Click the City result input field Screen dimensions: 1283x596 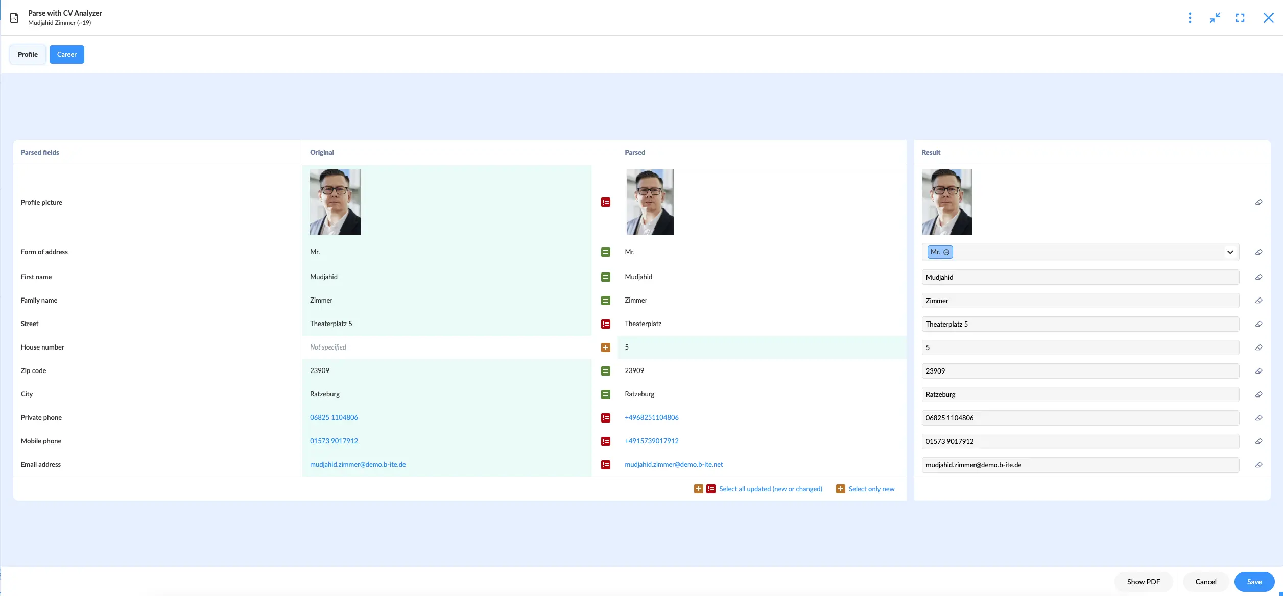click(1080, 394)
